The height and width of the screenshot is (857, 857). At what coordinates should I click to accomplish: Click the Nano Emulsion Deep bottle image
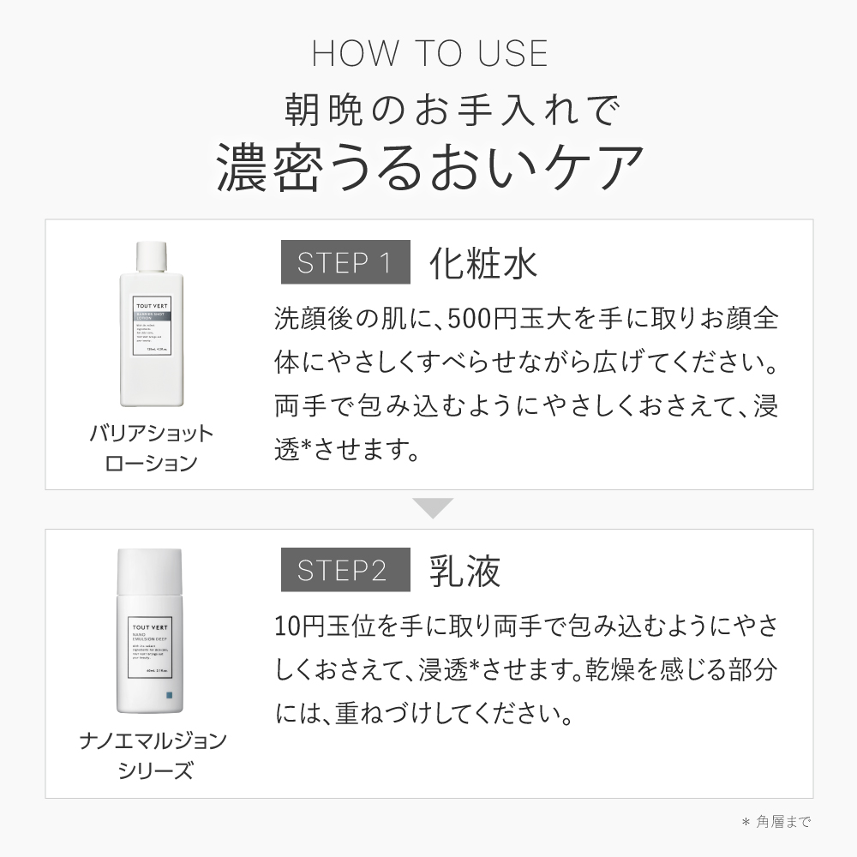(x=149, y=631)
